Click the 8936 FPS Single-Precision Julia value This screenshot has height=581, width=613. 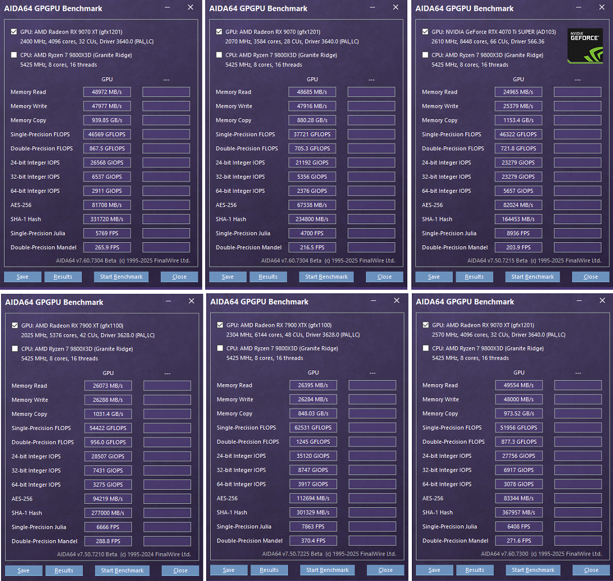click(518, 233)
